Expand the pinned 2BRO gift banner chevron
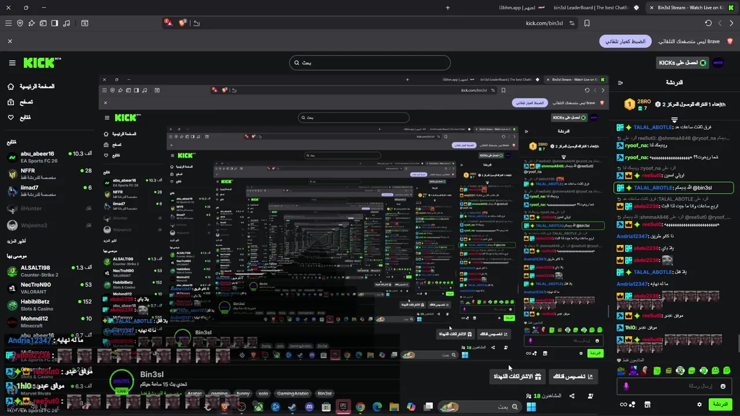This screenshot has width=740, height=416. point(674,120)
